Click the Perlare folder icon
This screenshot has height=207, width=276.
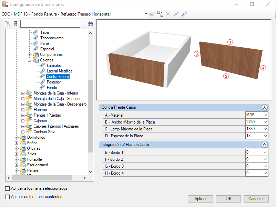pyautogui.click(x=23, y=170)
